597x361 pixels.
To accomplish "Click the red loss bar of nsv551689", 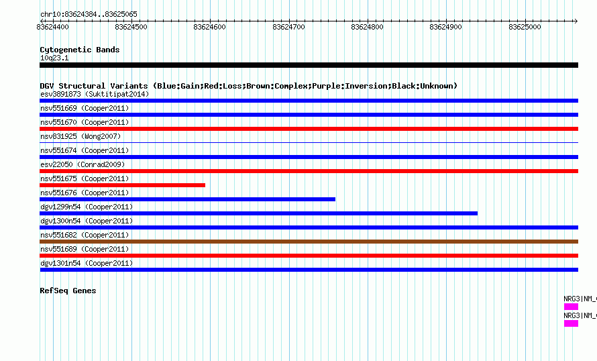I will click(x=309, y=256).
